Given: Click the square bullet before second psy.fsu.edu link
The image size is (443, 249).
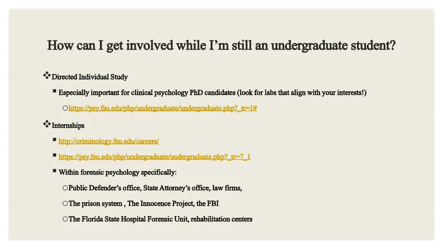Looking at the screenshot, I should click(x=55, y=155).
